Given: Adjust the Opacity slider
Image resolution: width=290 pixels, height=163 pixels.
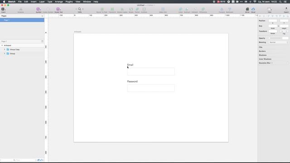Looking at the screenshot, I should point(275,38).
